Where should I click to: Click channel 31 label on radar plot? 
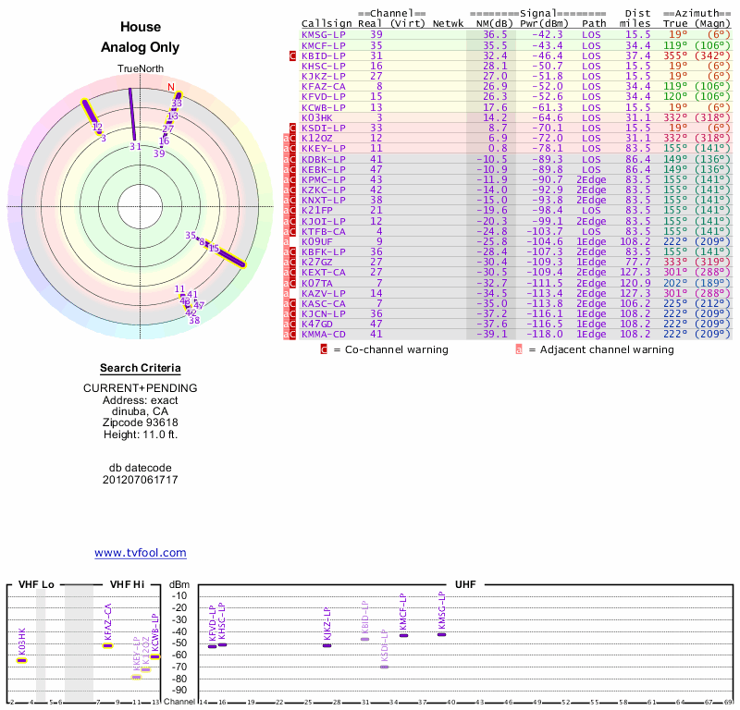(135, 146)
